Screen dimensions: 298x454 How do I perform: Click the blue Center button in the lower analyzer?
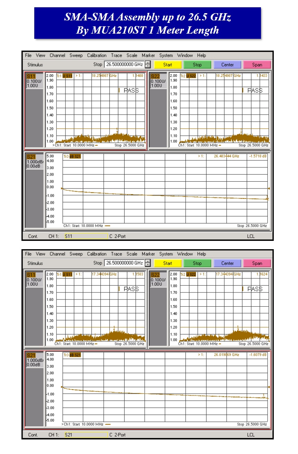227,263
